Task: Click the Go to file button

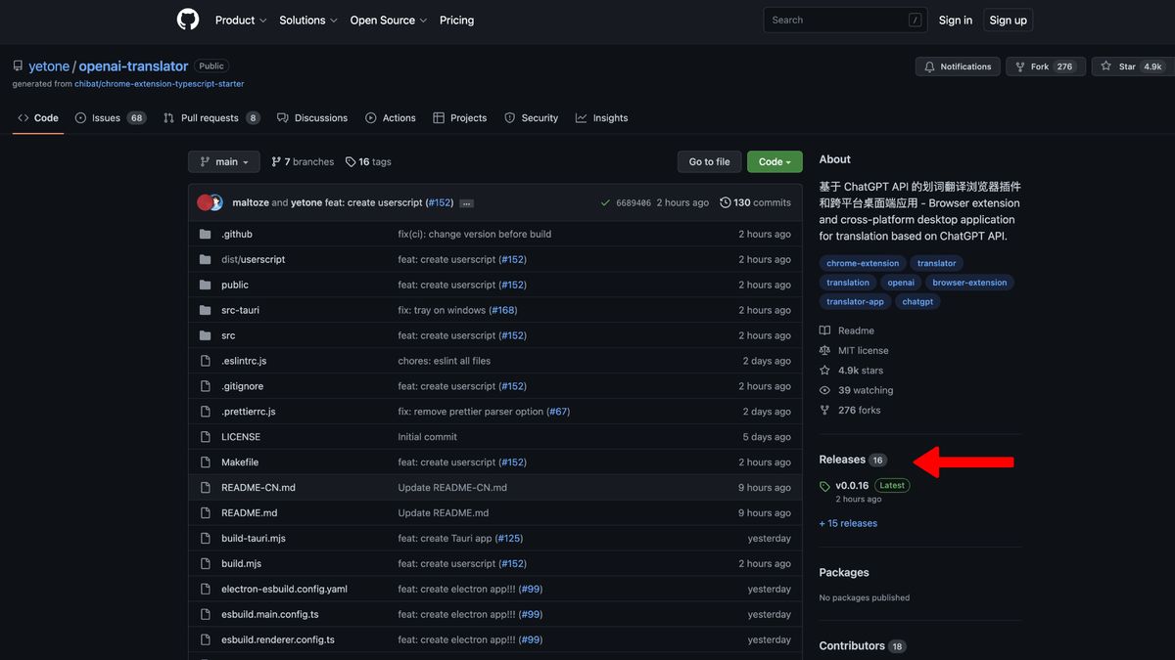Action: (x=709, y=160)
